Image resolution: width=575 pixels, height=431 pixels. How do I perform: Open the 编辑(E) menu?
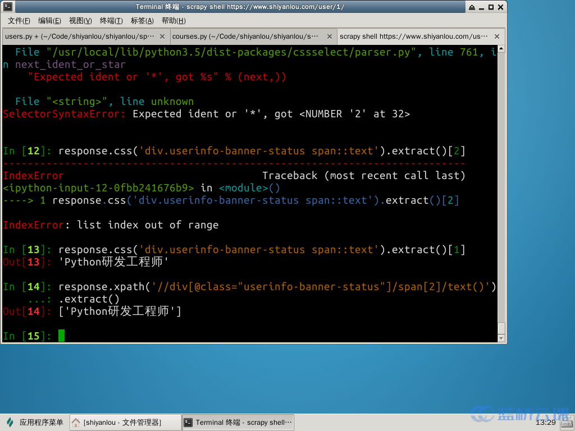(49, 21)
